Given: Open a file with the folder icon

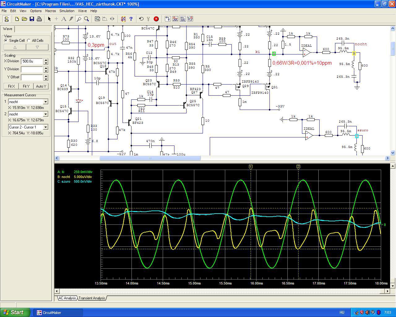Looking at the screenshot, I should pyautogui.click(x=24, y=19).
